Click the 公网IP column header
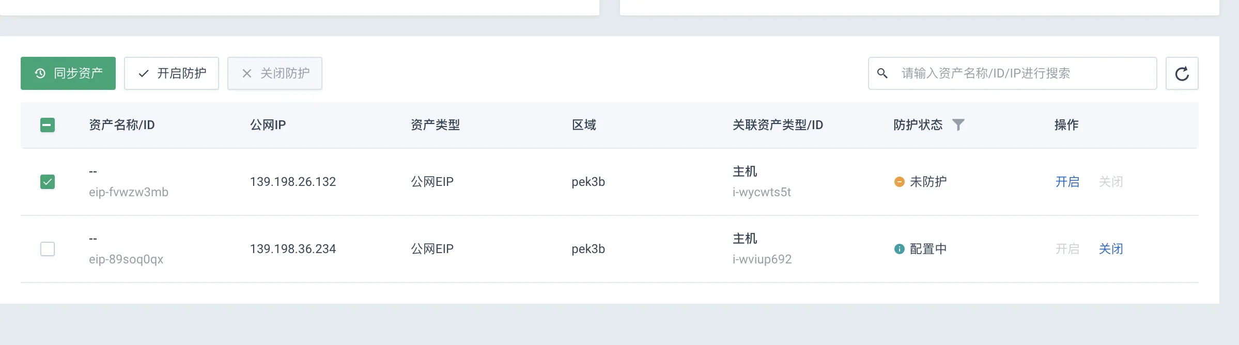Image resolution: width=1239 pixels, height=345 pixels. [x=268, y=125]
